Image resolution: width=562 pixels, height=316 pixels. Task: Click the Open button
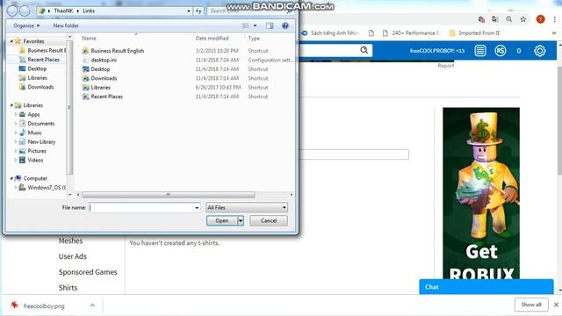pyautogui.click(x=222, y=220)
